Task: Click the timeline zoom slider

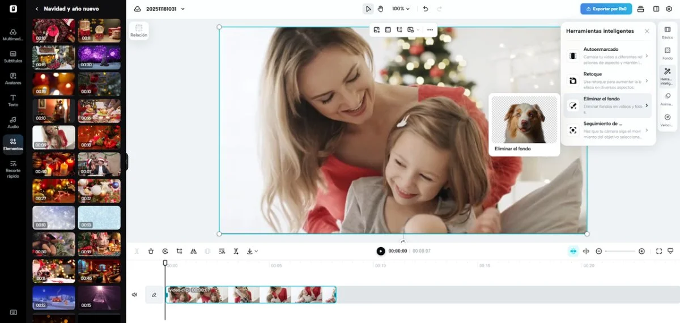Action: click(x=620, y=251)
